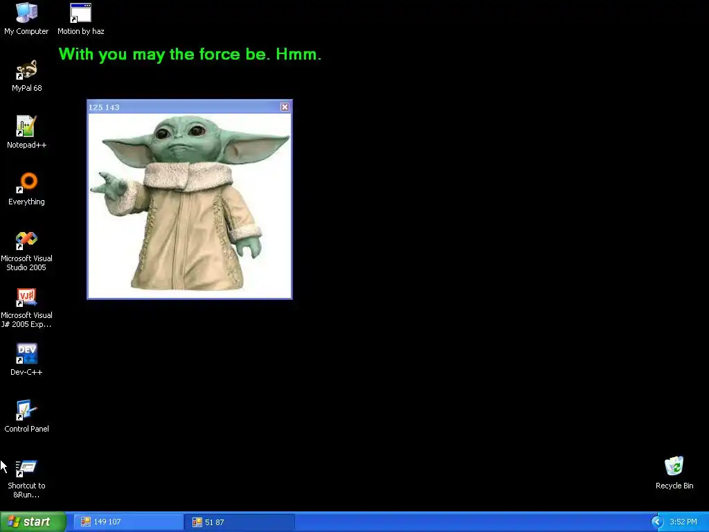Expand hidden tray icons with the arrow
This screenshot has height=532, width=709.
[x=657, y=522]
